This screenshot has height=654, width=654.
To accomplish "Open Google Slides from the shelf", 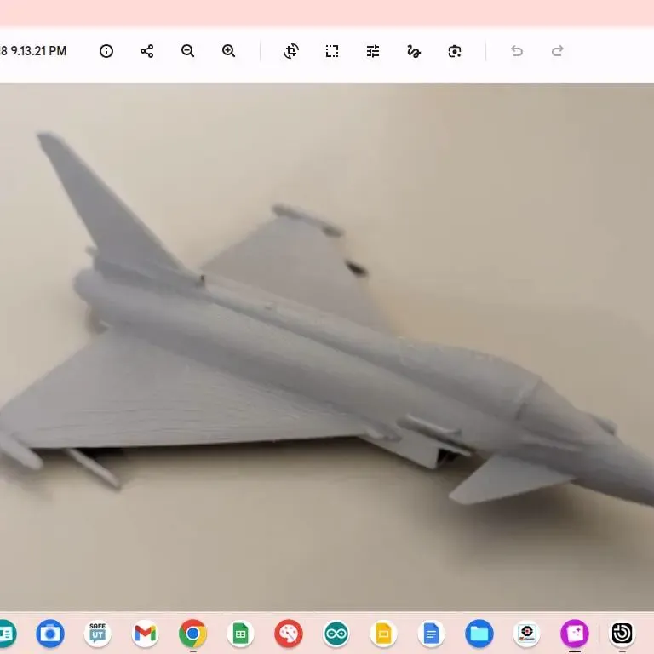I will point(384,634).
